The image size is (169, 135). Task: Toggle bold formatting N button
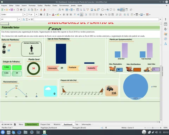click(x=41, y=14)
